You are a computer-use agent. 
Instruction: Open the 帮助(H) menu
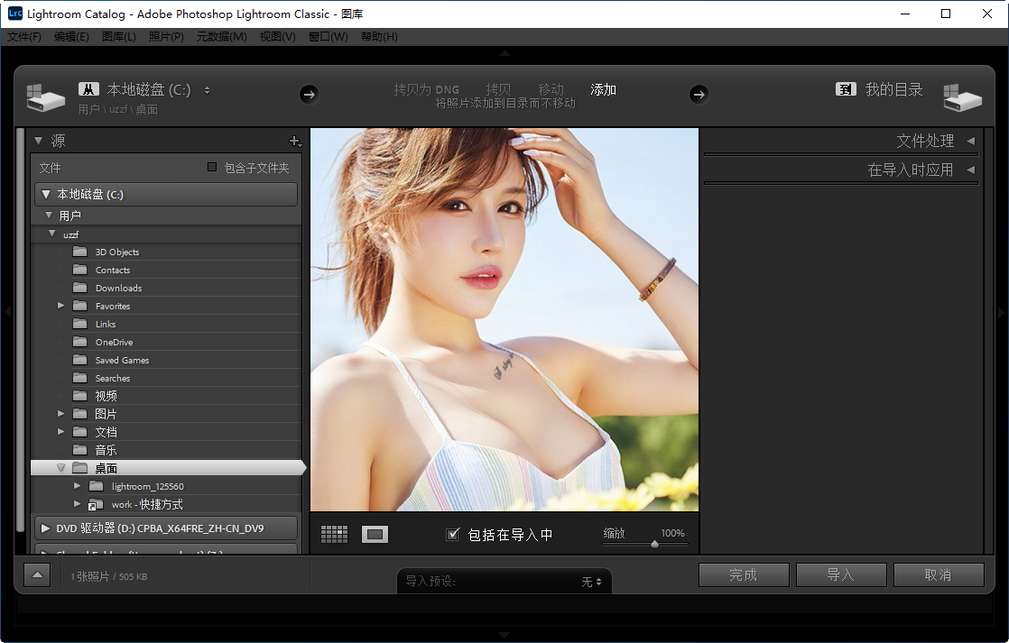pyautogui.click(x=378, y=37)
